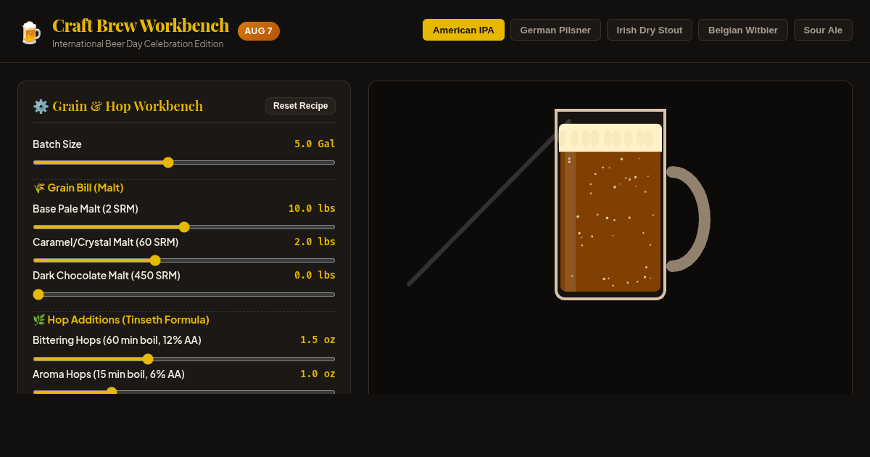Click the Hop Additions (Tinseth Formula) heading
The width and height of the screenshot is (870, 457).
(121, 320)
